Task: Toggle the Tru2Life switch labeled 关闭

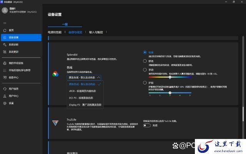Action: pos(147,126)
